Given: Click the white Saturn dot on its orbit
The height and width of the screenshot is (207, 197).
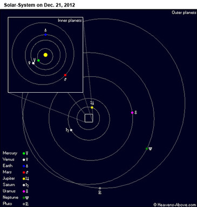Looking at the screenshot, I should pos(71,130).
